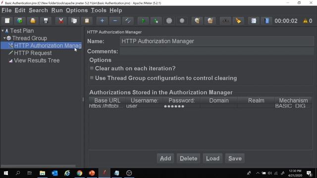
Task: Expand all nodes with plus icon
Action: pyautogui.click(x=102, y=21)
